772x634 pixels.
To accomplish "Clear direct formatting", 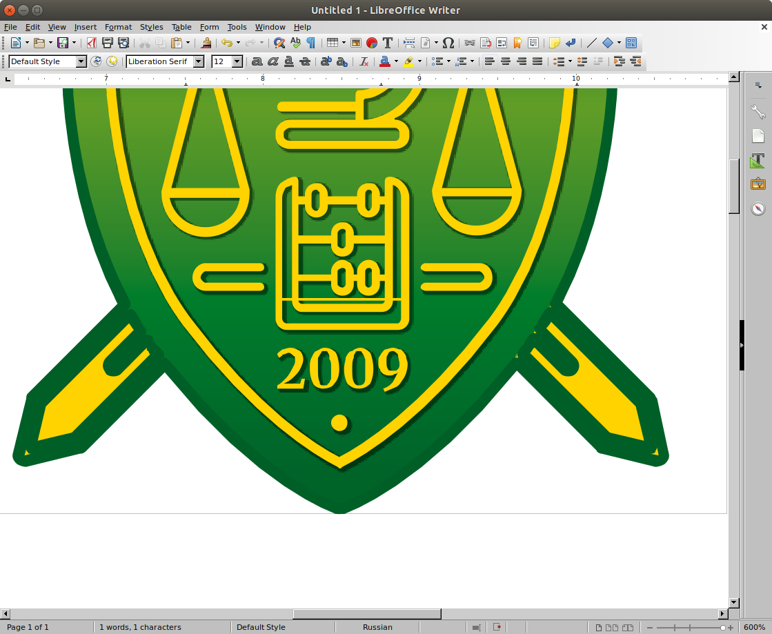I will [x=364, y=61].
